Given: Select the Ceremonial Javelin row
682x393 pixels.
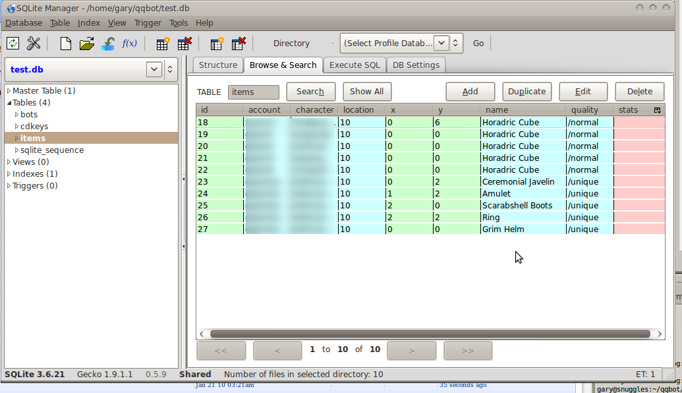Looking at the screenshot, I should click(x=518, y=182).
